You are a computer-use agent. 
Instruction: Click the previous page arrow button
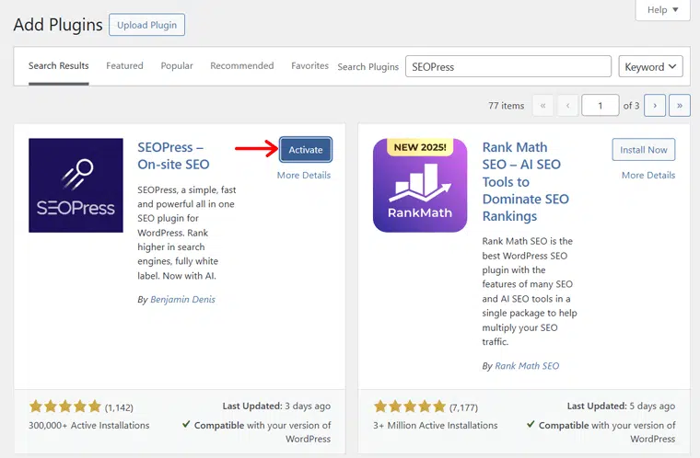[568, 106]
